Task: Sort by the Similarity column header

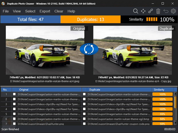Action: (x=162, y=89)
